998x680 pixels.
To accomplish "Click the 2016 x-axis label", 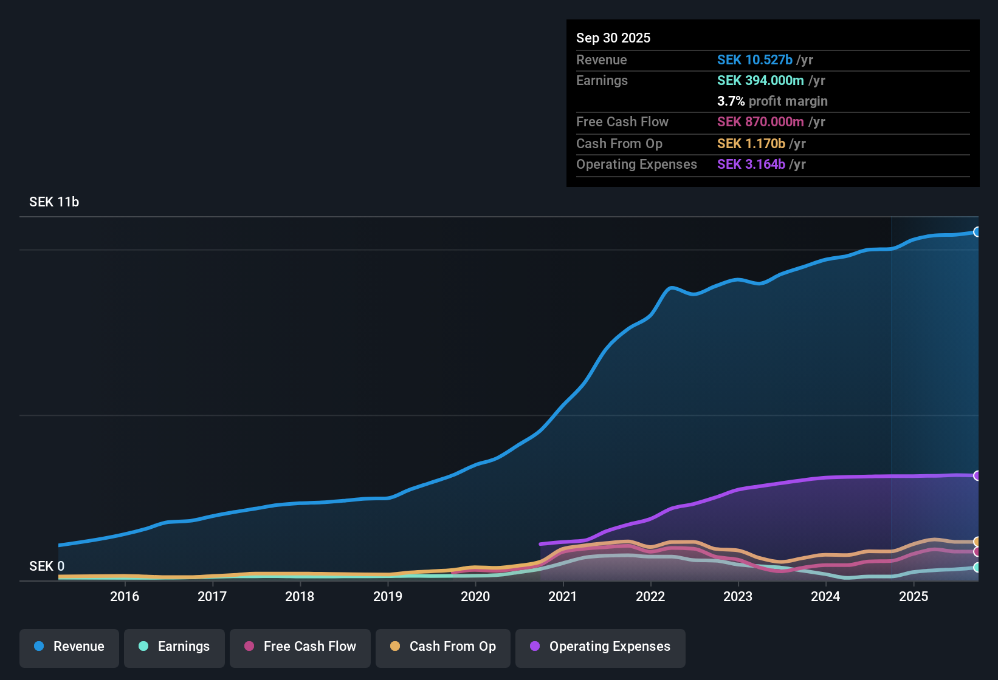I will click(x=125, y=596).
